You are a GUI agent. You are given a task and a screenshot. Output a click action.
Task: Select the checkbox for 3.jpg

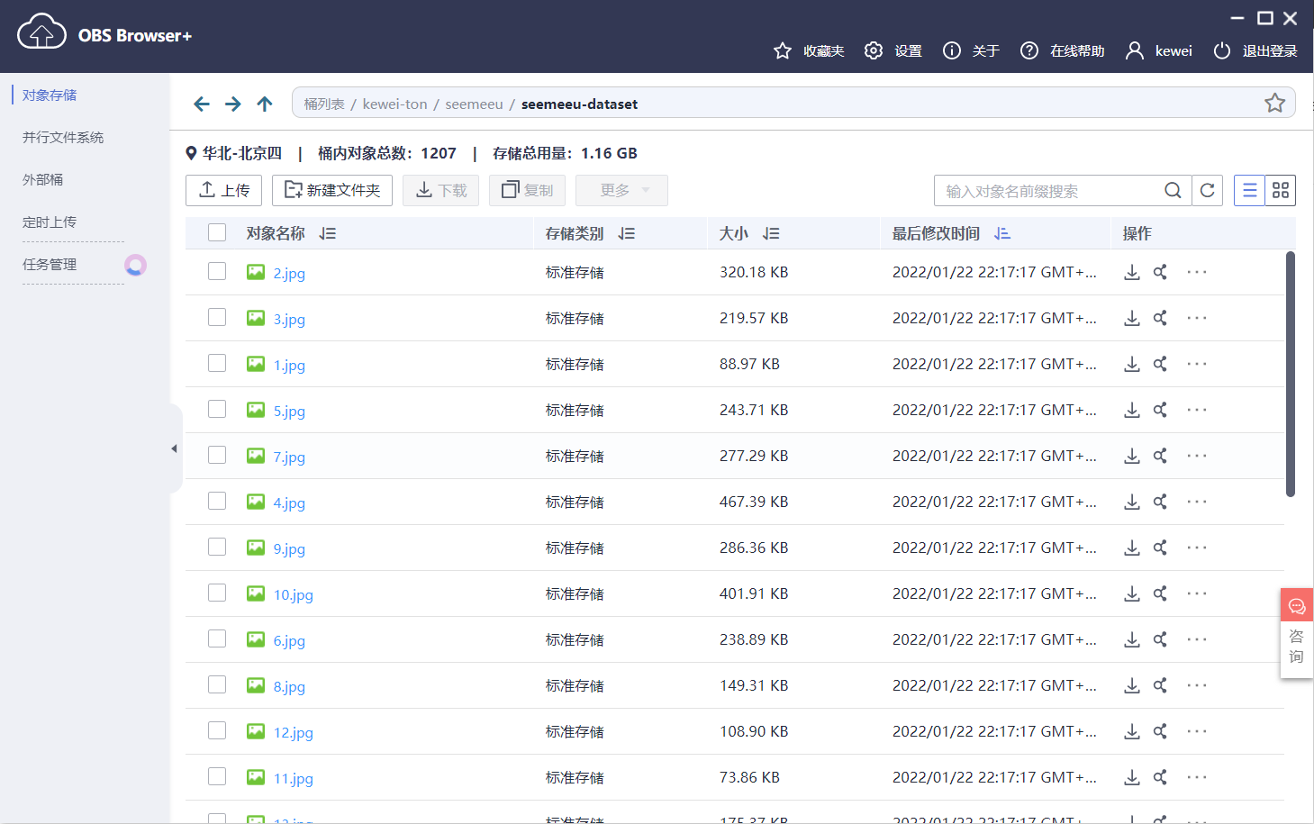tap(217, 317)
